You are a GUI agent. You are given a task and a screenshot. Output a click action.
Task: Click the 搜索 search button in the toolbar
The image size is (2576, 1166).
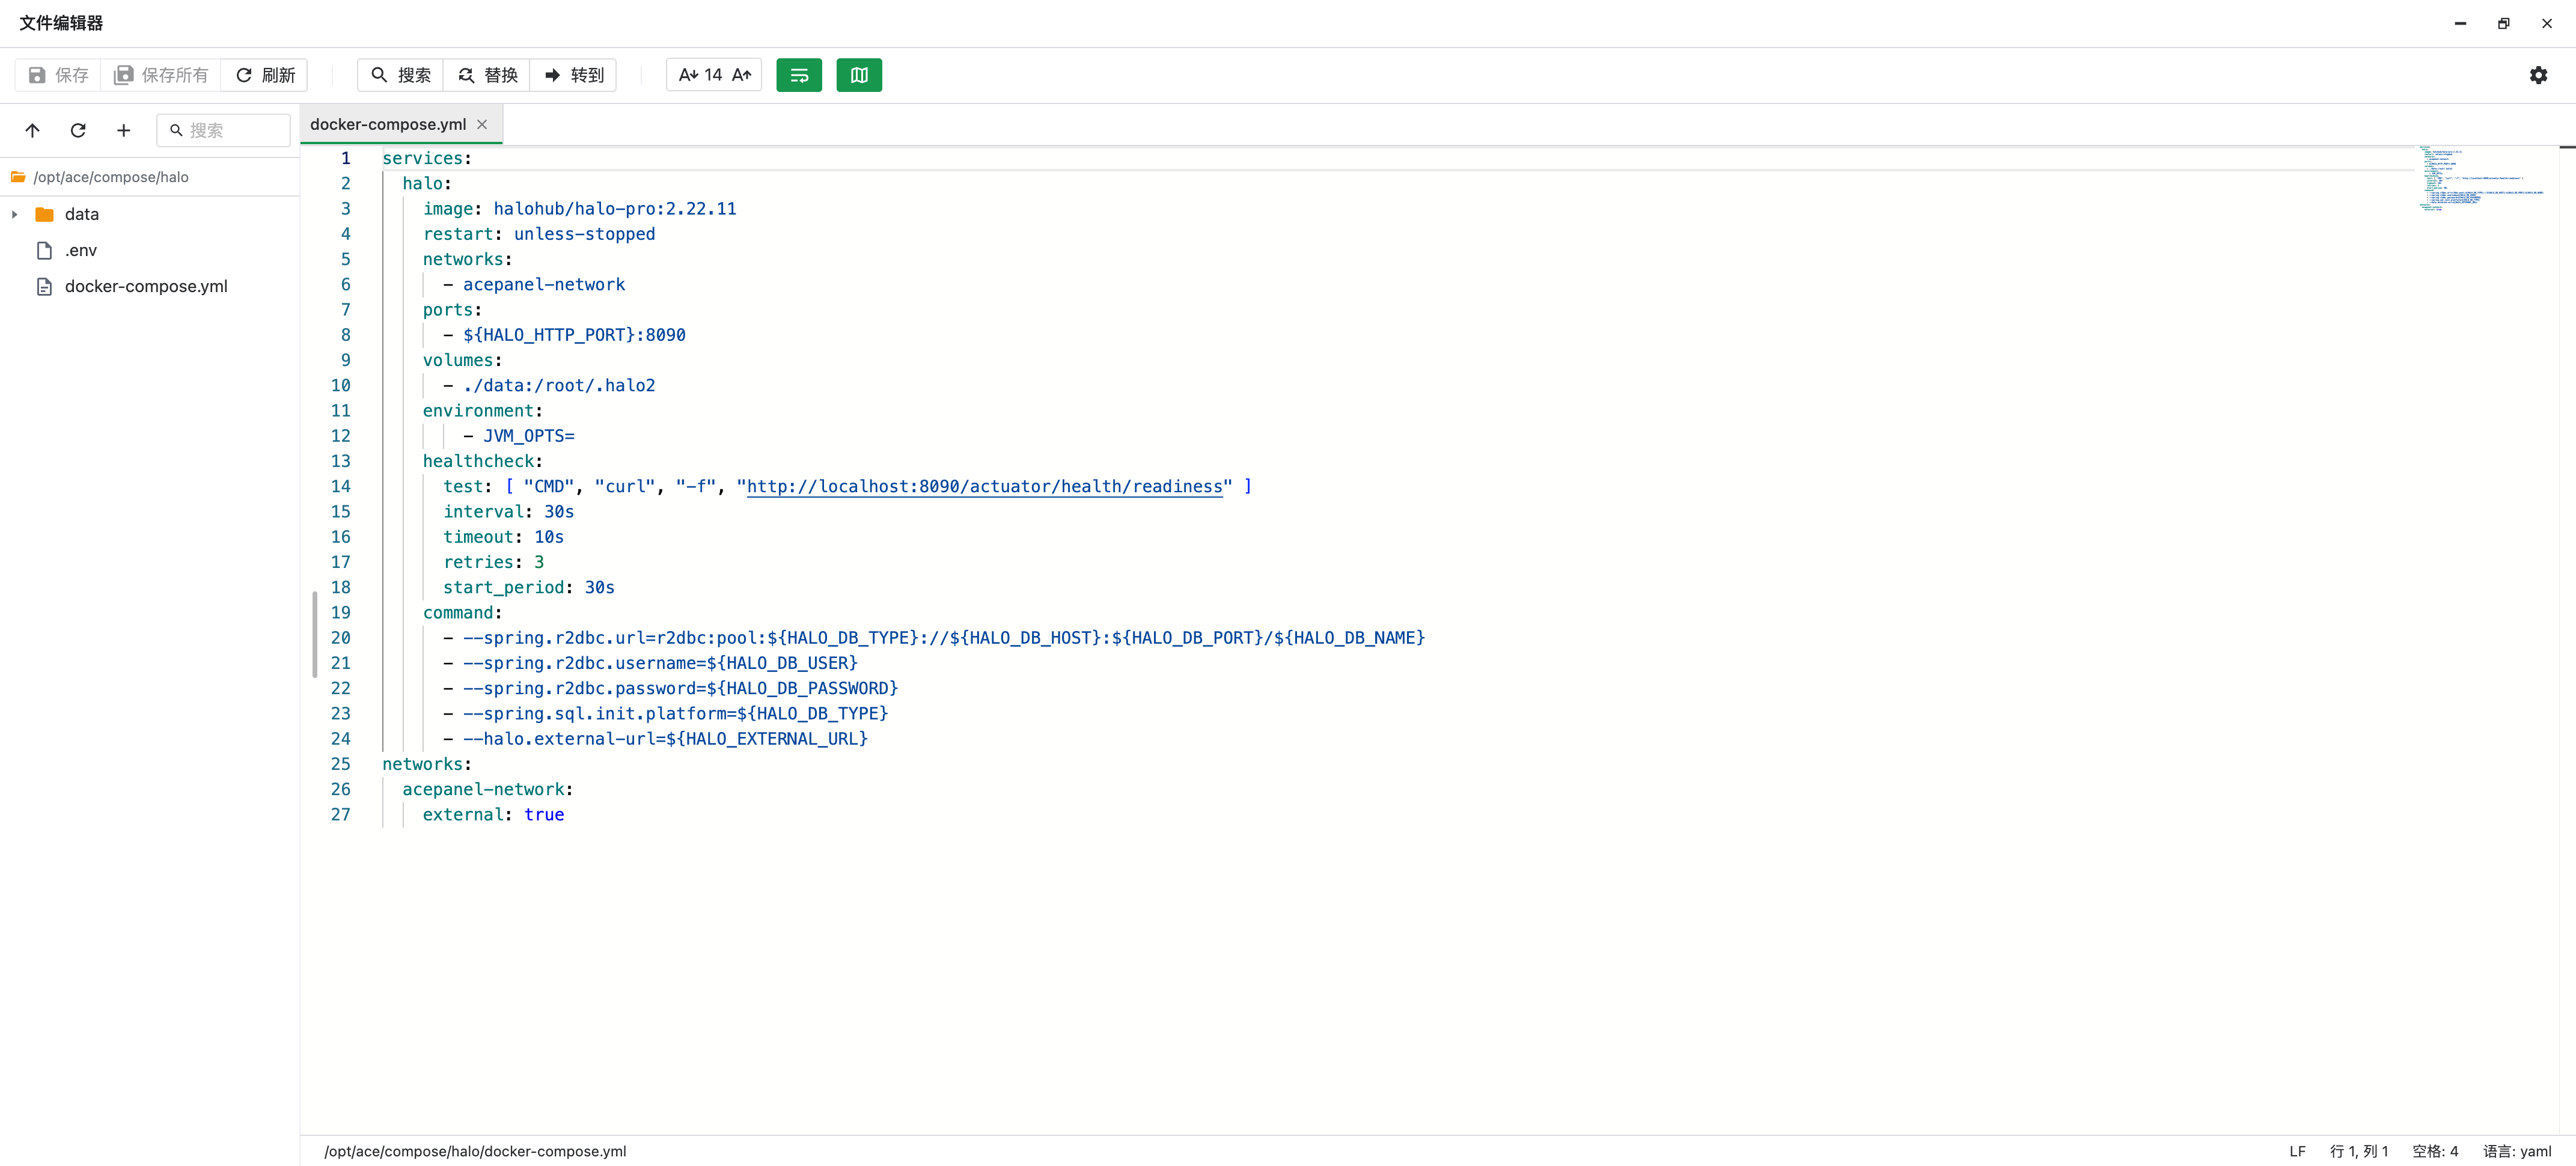(400, 75)
